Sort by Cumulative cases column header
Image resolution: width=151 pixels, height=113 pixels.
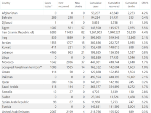click(x=96, y=5)
